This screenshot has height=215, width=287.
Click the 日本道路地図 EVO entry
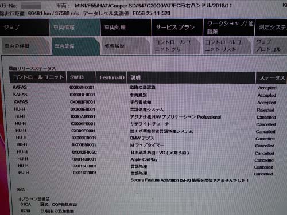point(160,153)
